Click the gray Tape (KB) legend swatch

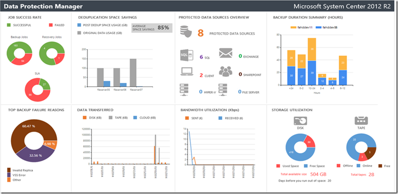click(111, 118)
